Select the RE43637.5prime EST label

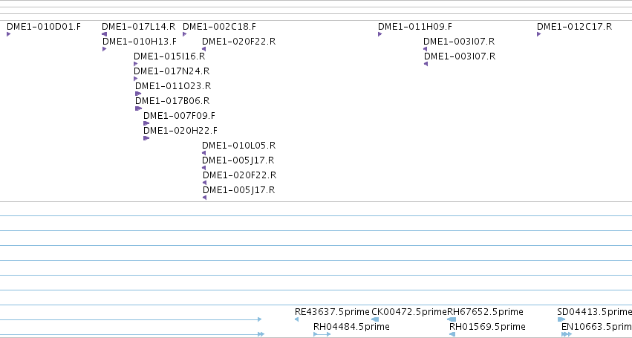(x=332, y=312)
